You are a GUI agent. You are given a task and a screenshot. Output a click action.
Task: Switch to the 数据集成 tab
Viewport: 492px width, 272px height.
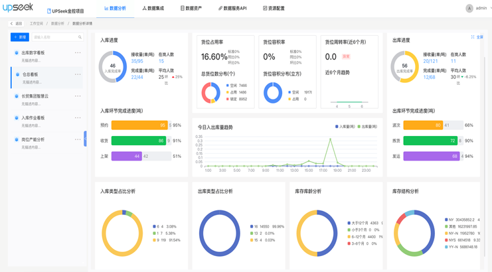tap(153, 9)
